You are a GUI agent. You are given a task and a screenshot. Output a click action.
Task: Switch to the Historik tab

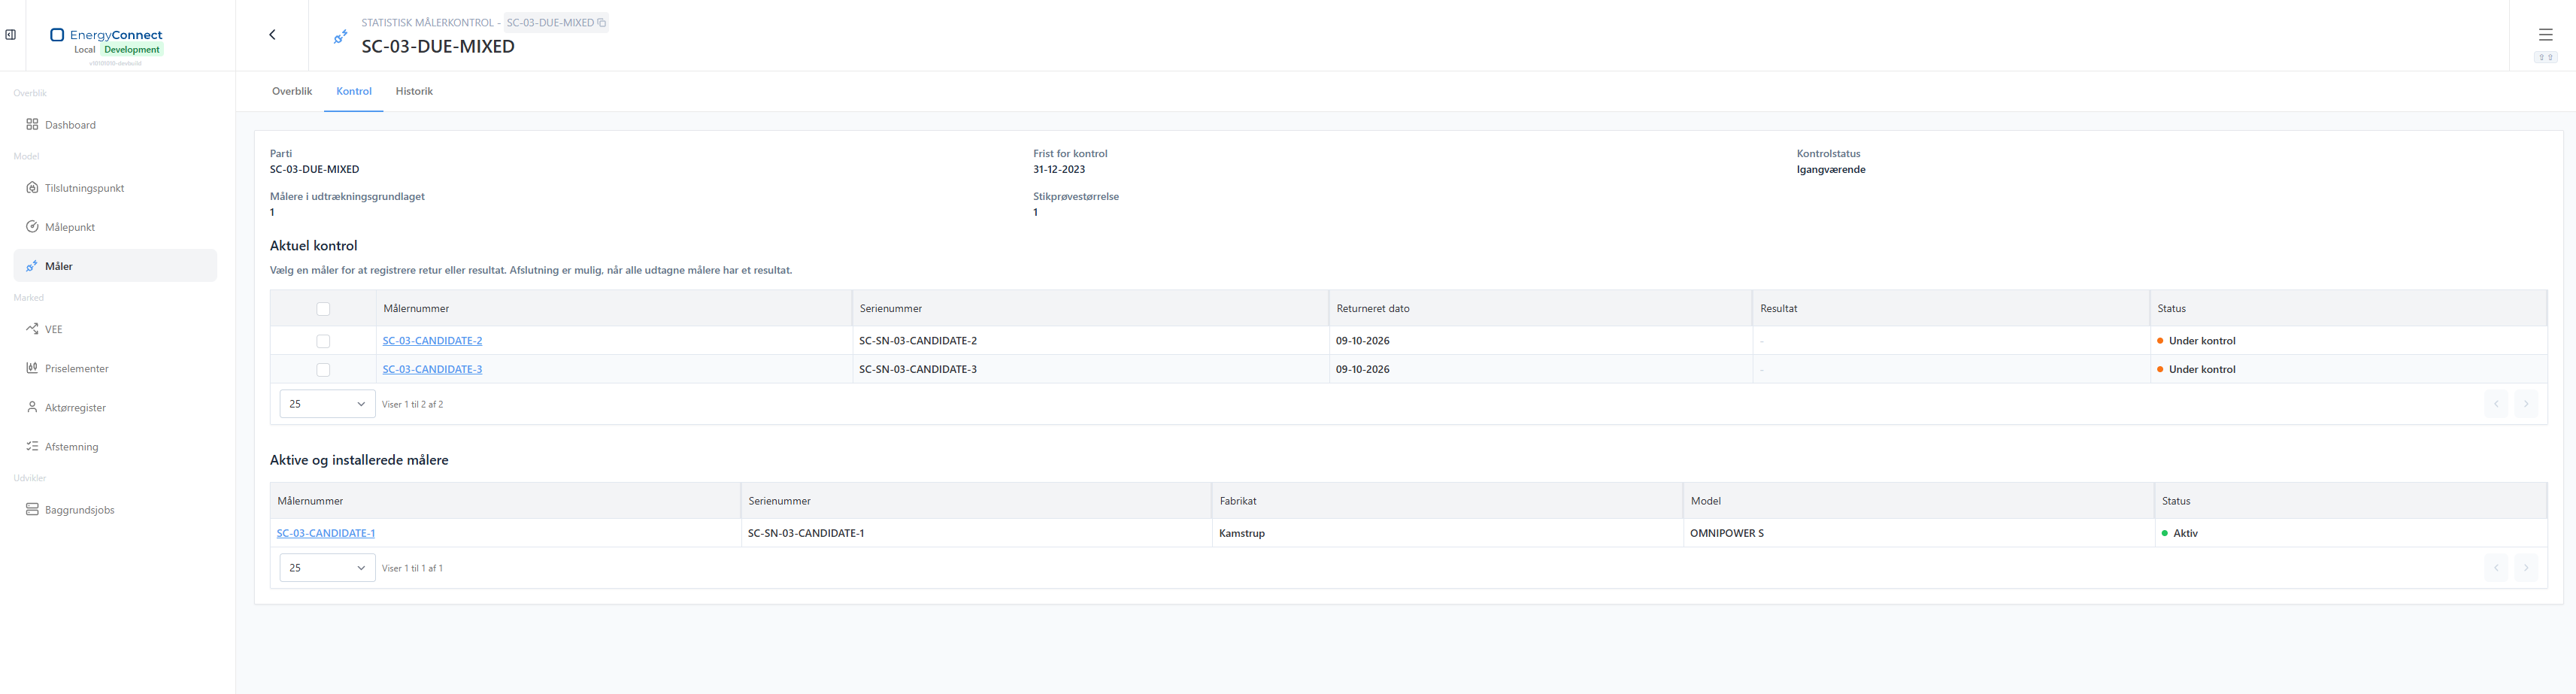(414, 91)
